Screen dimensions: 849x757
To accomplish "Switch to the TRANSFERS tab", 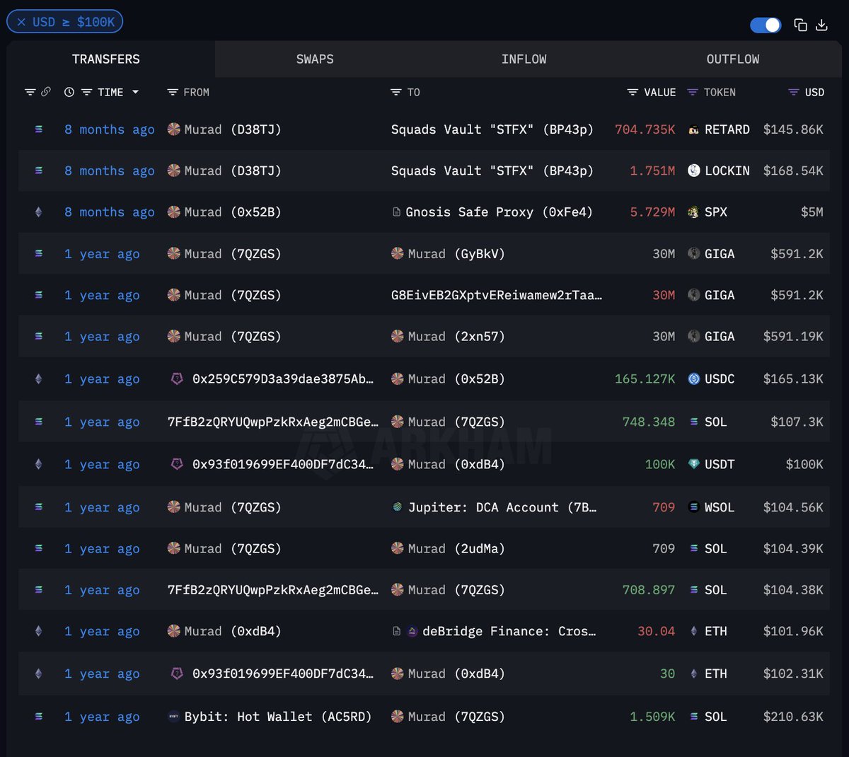I will click(106, 59).
